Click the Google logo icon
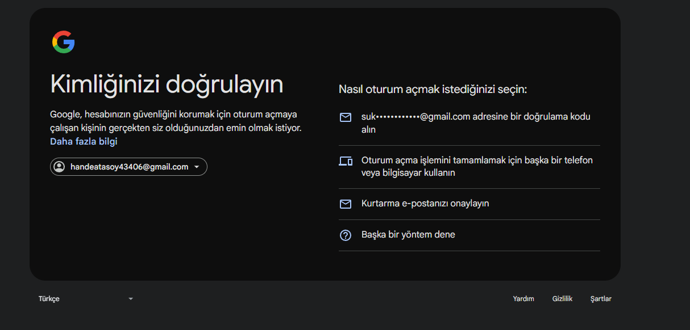The height and width of the screenshot is (330, 690). point(64,42)
